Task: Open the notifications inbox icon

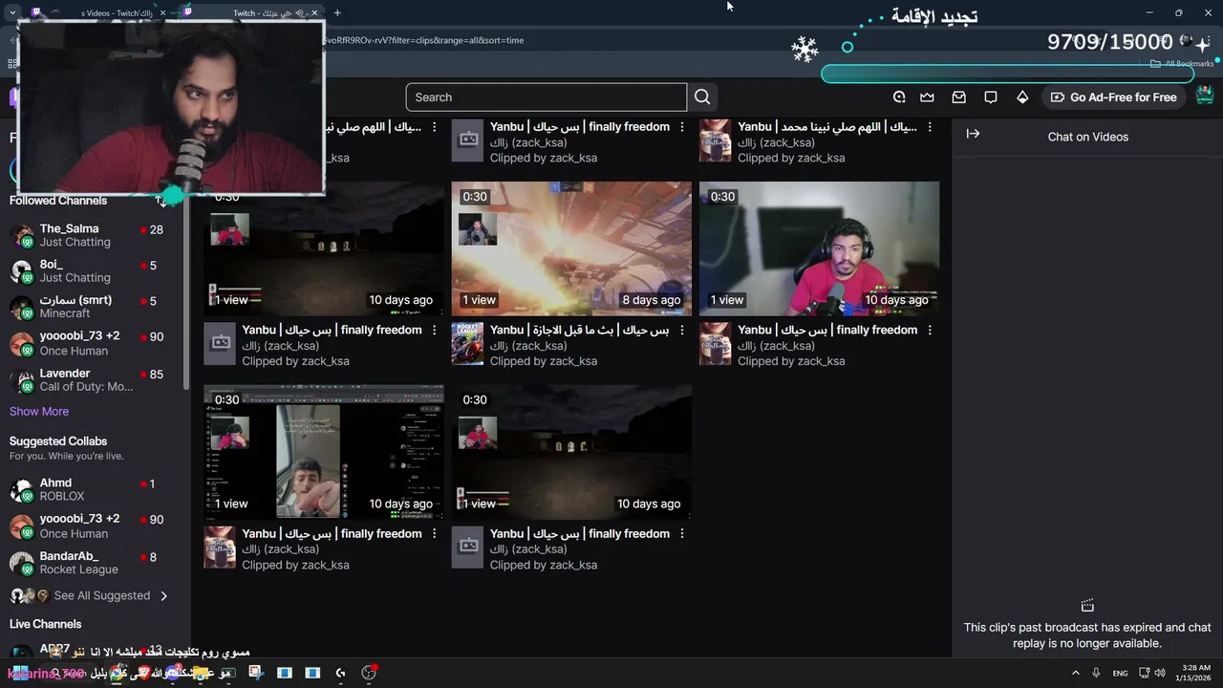Action: point(958,97)
